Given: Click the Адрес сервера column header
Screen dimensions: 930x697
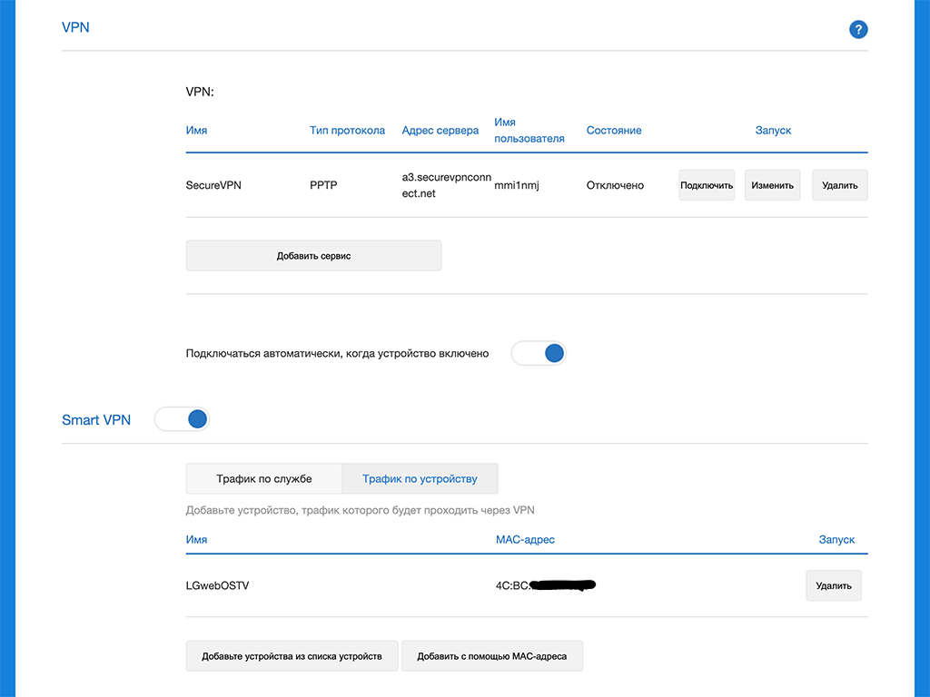Looking at the screenshot, I should (440, 131).
